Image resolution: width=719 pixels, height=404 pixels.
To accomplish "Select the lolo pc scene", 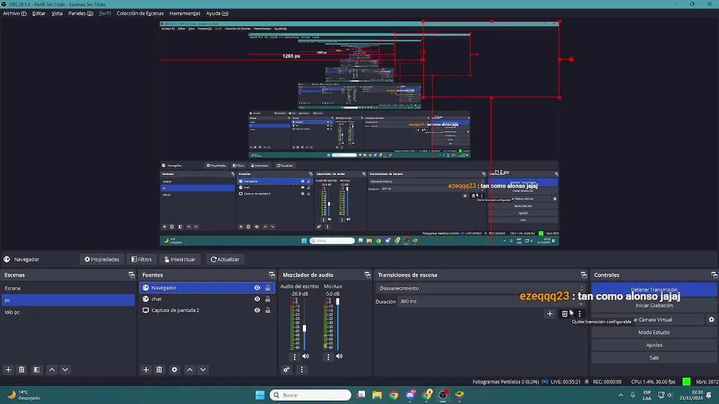I will coord(68,312).
